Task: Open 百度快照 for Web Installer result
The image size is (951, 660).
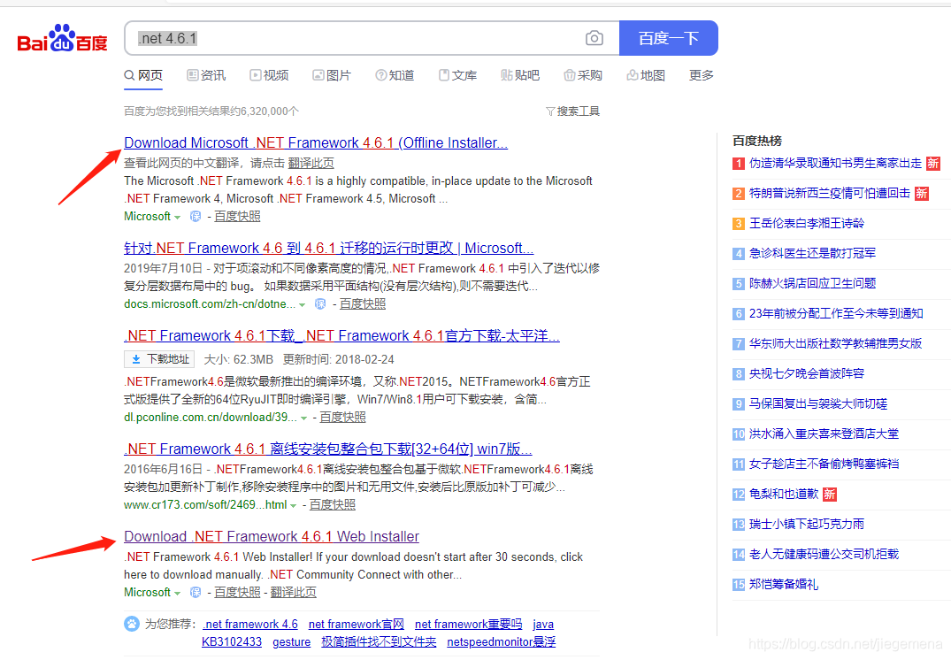Action: 237,593
